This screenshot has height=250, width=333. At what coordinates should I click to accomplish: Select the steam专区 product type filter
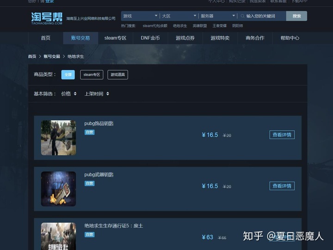92,75
